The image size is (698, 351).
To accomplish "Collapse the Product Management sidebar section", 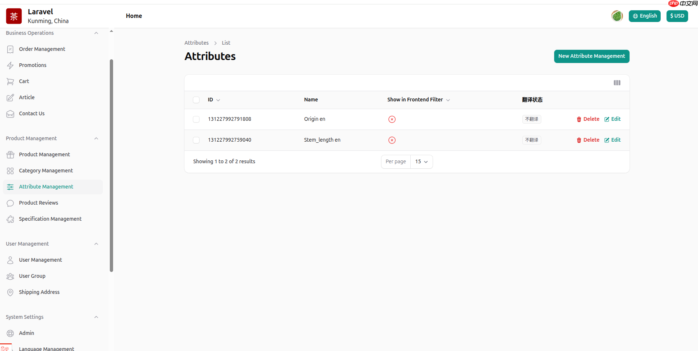I will (x=96, y=138).
